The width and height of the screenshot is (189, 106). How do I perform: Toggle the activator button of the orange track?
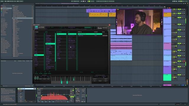pyautogui.click(x=179, y=13)
